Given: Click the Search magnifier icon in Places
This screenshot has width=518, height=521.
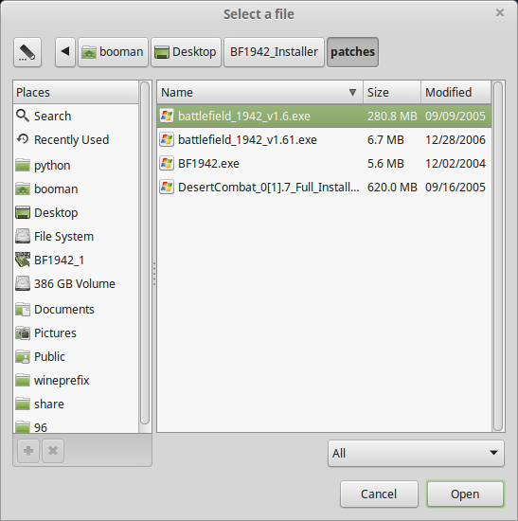Looking at the screenshot, I should coord(23,116).
